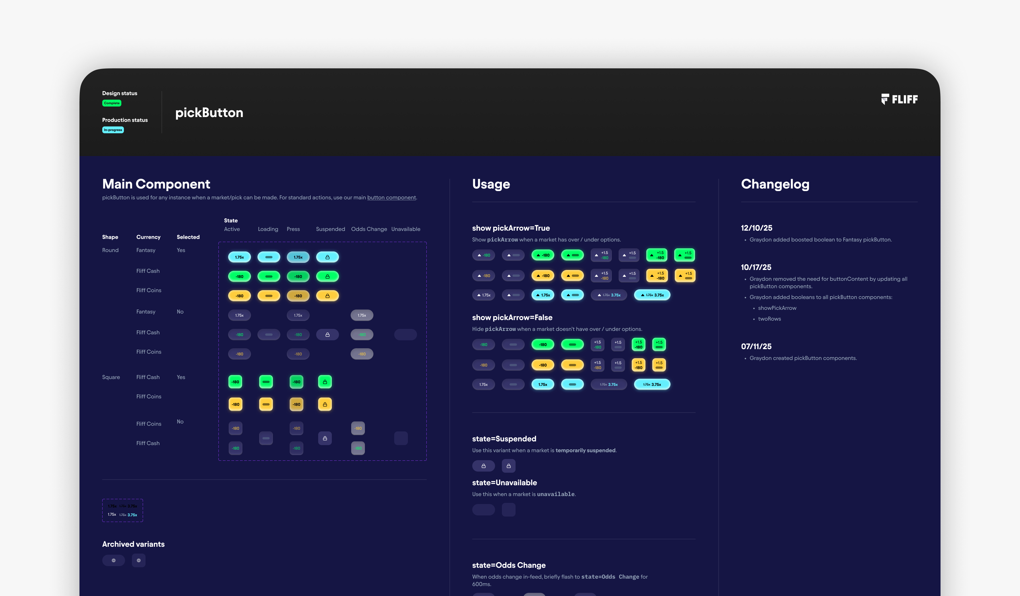This screenshot has height=596, width=1020.
Task: Click the green round lock Suspended button
Action: point(327,277)
